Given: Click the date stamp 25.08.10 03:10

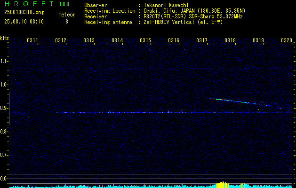Looking at the screenshot, I should 24,22.
